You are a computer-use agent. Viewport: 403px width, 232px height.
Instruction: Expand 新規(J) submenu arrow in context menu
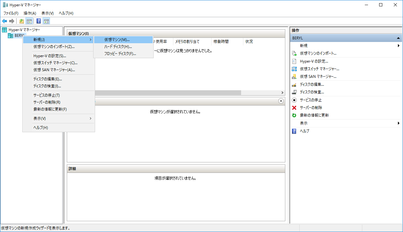pyautogui.click(x=91, y=40)
